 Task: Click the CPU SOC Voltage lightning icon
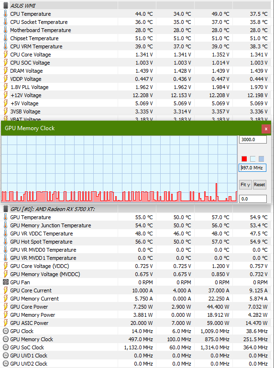click(x=6, y=63)
